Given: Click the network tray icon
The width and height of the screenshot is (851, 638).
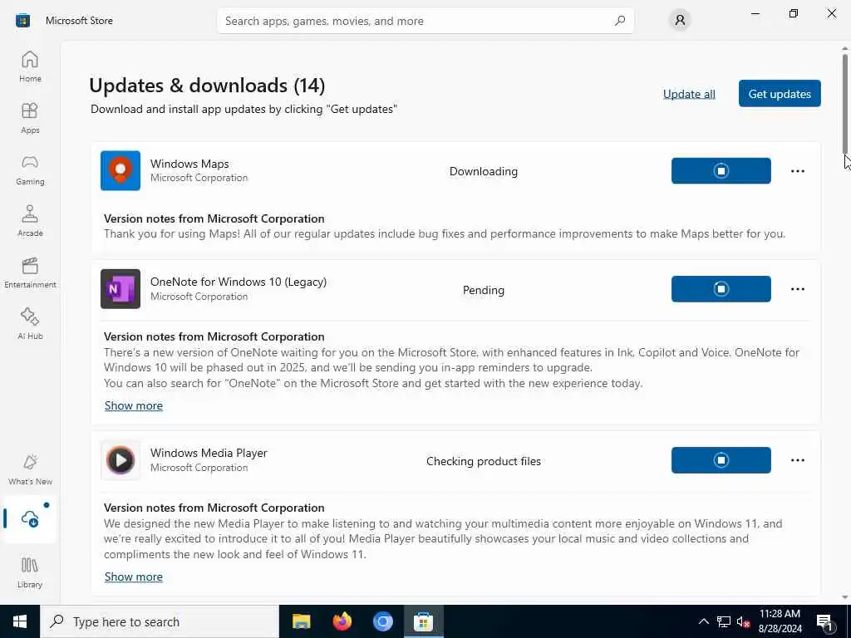Looking at the screenshot, I should (724, 621).
